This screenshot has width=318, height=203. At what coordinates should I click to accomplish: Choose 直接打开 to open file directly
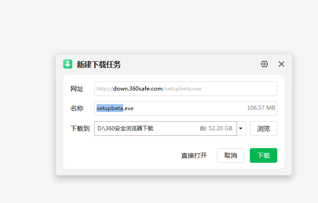(194, 155)
